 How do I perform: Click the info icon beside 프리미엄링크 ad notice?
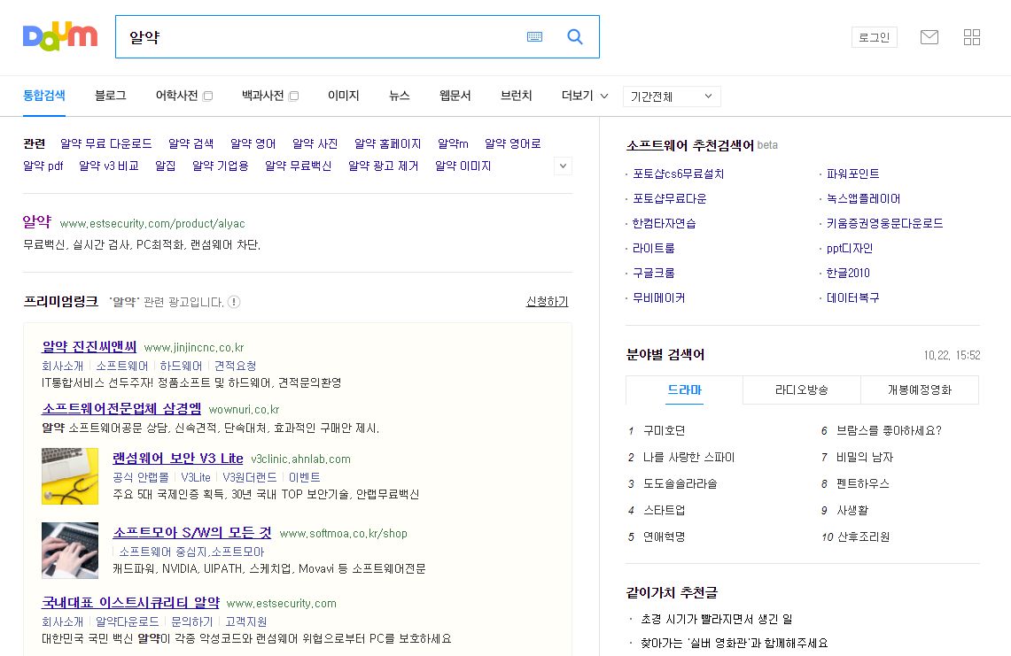coord(234,302)
